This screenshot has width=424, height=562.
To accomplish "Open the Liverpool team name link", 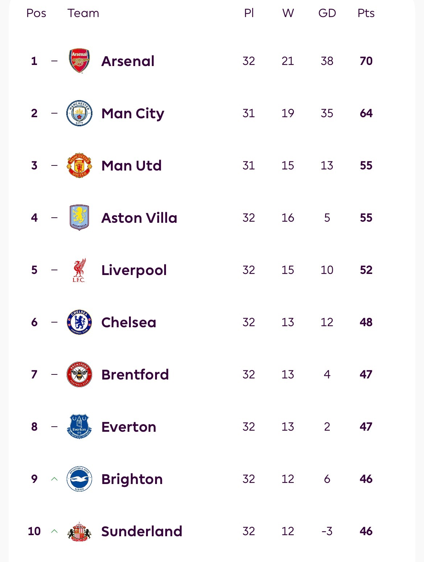I will coord(134,270).
